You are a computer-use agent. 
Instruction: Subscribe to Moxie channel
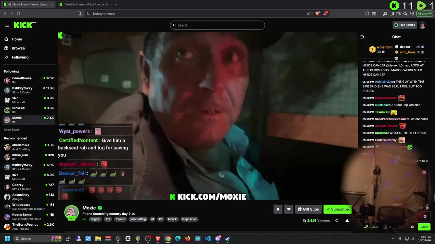[x=337, y=209]
